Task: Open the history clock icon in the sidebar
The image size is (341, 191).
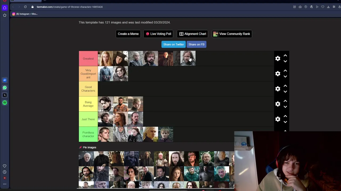Action: 5,172
